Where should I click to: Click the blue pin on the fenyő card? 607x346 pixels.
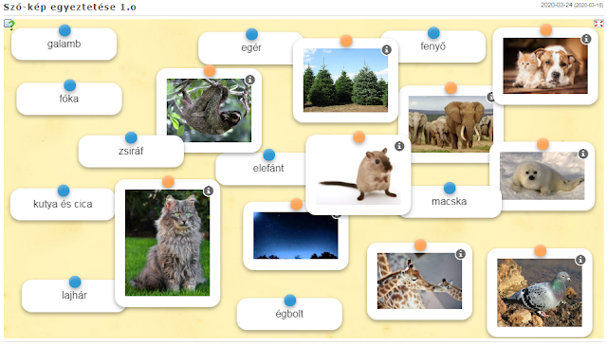click(x=433, y=33)
